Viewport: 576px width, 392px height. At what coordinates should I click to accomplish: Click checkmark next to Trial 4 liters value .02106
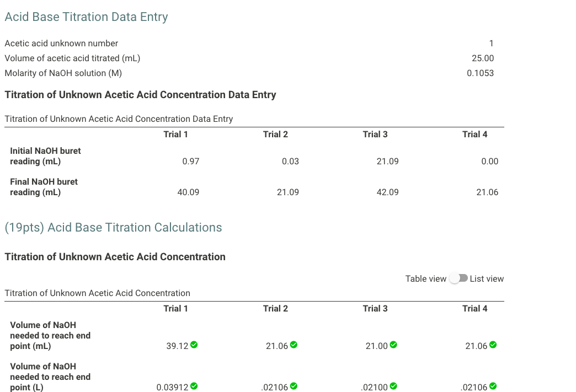click(493, 386)
